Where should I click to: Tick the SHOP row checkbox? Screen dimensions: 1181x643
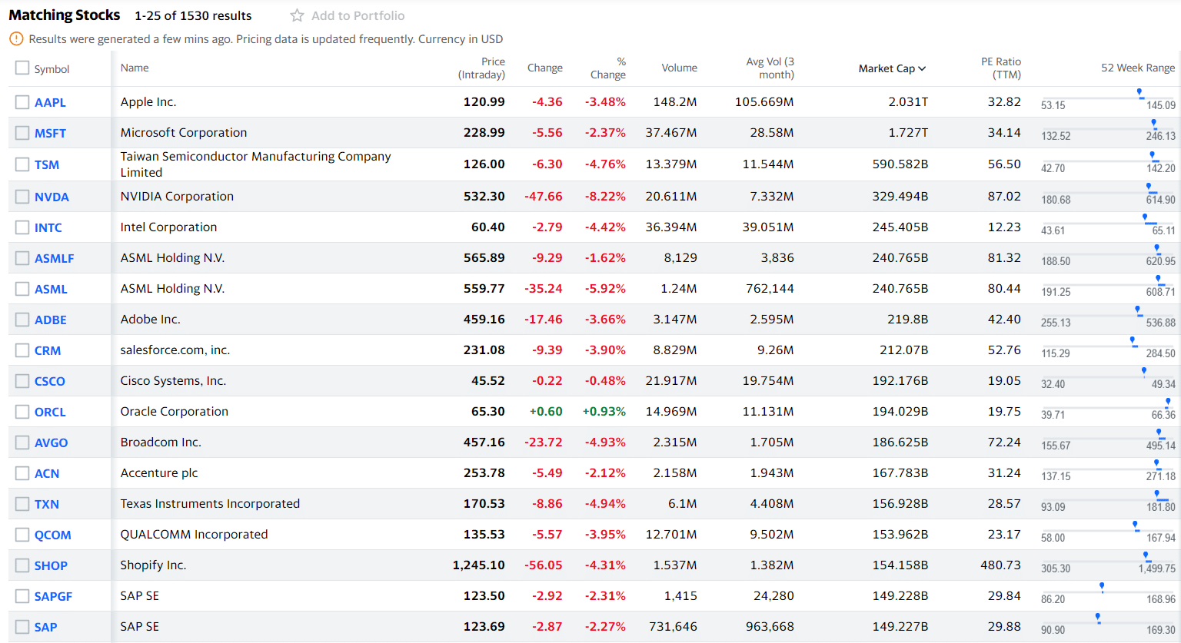tap(22, 565)
